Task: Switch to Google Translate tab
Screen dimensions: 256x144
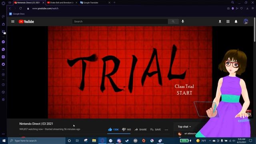Action: (x=95, y=3)
